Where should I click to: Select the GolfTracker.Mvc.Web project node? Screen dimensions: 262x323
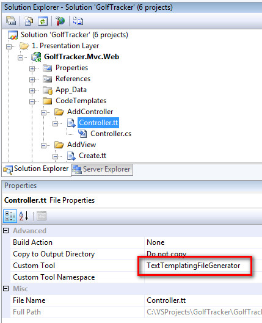click(81, 57)
